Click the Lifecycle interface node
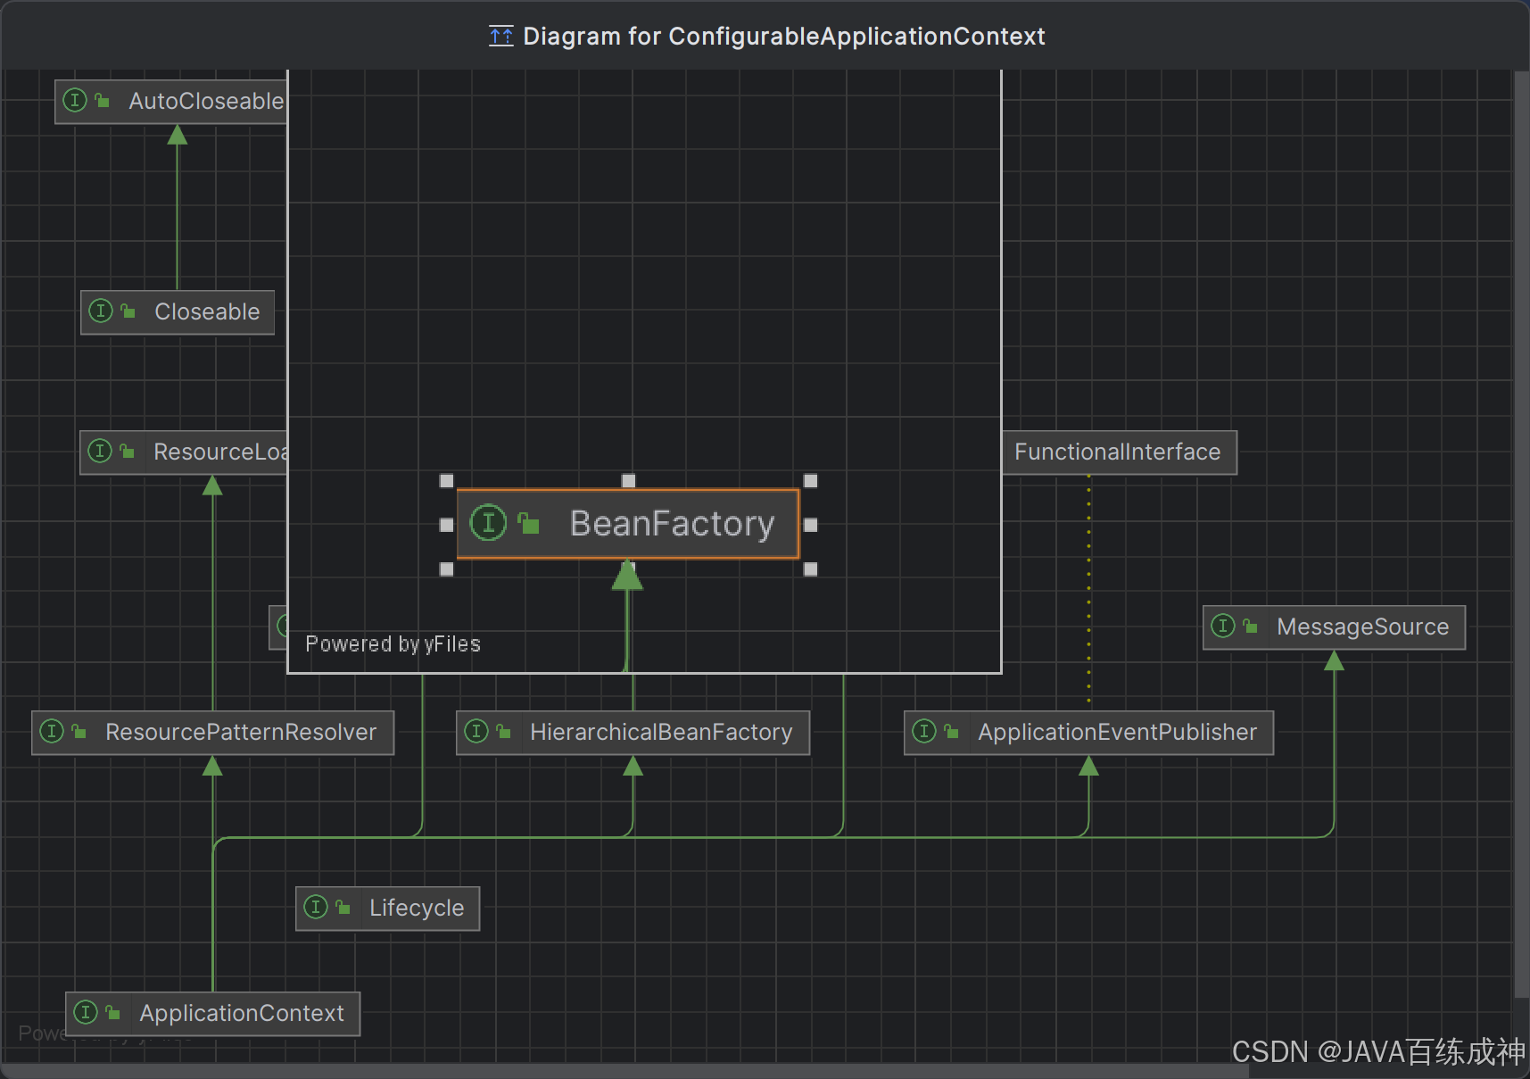This screenshot has height=1079, width=1530. (387, 908)
